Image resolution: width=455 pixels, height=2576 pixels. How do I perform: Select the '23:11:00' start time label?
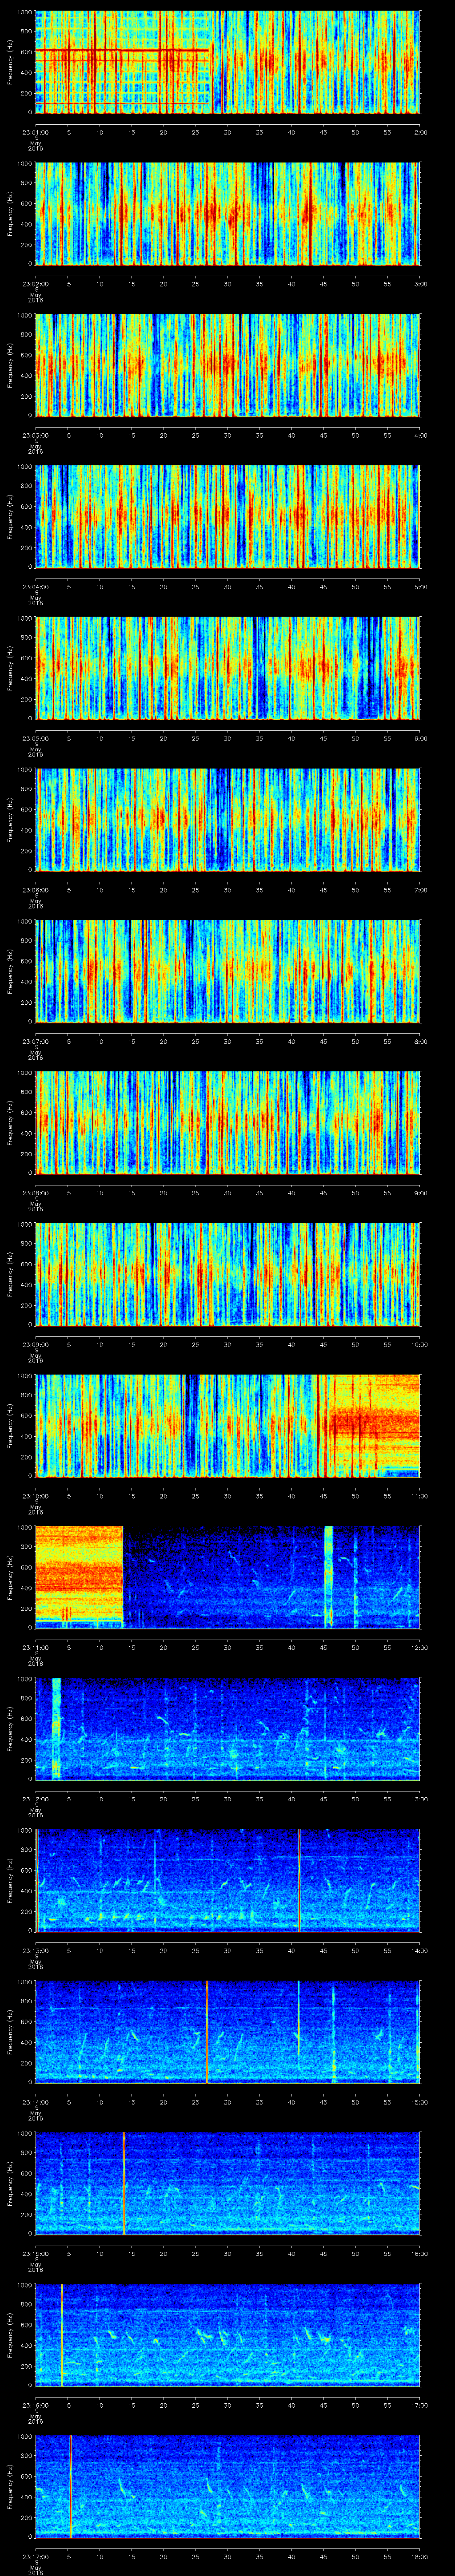36,1647
